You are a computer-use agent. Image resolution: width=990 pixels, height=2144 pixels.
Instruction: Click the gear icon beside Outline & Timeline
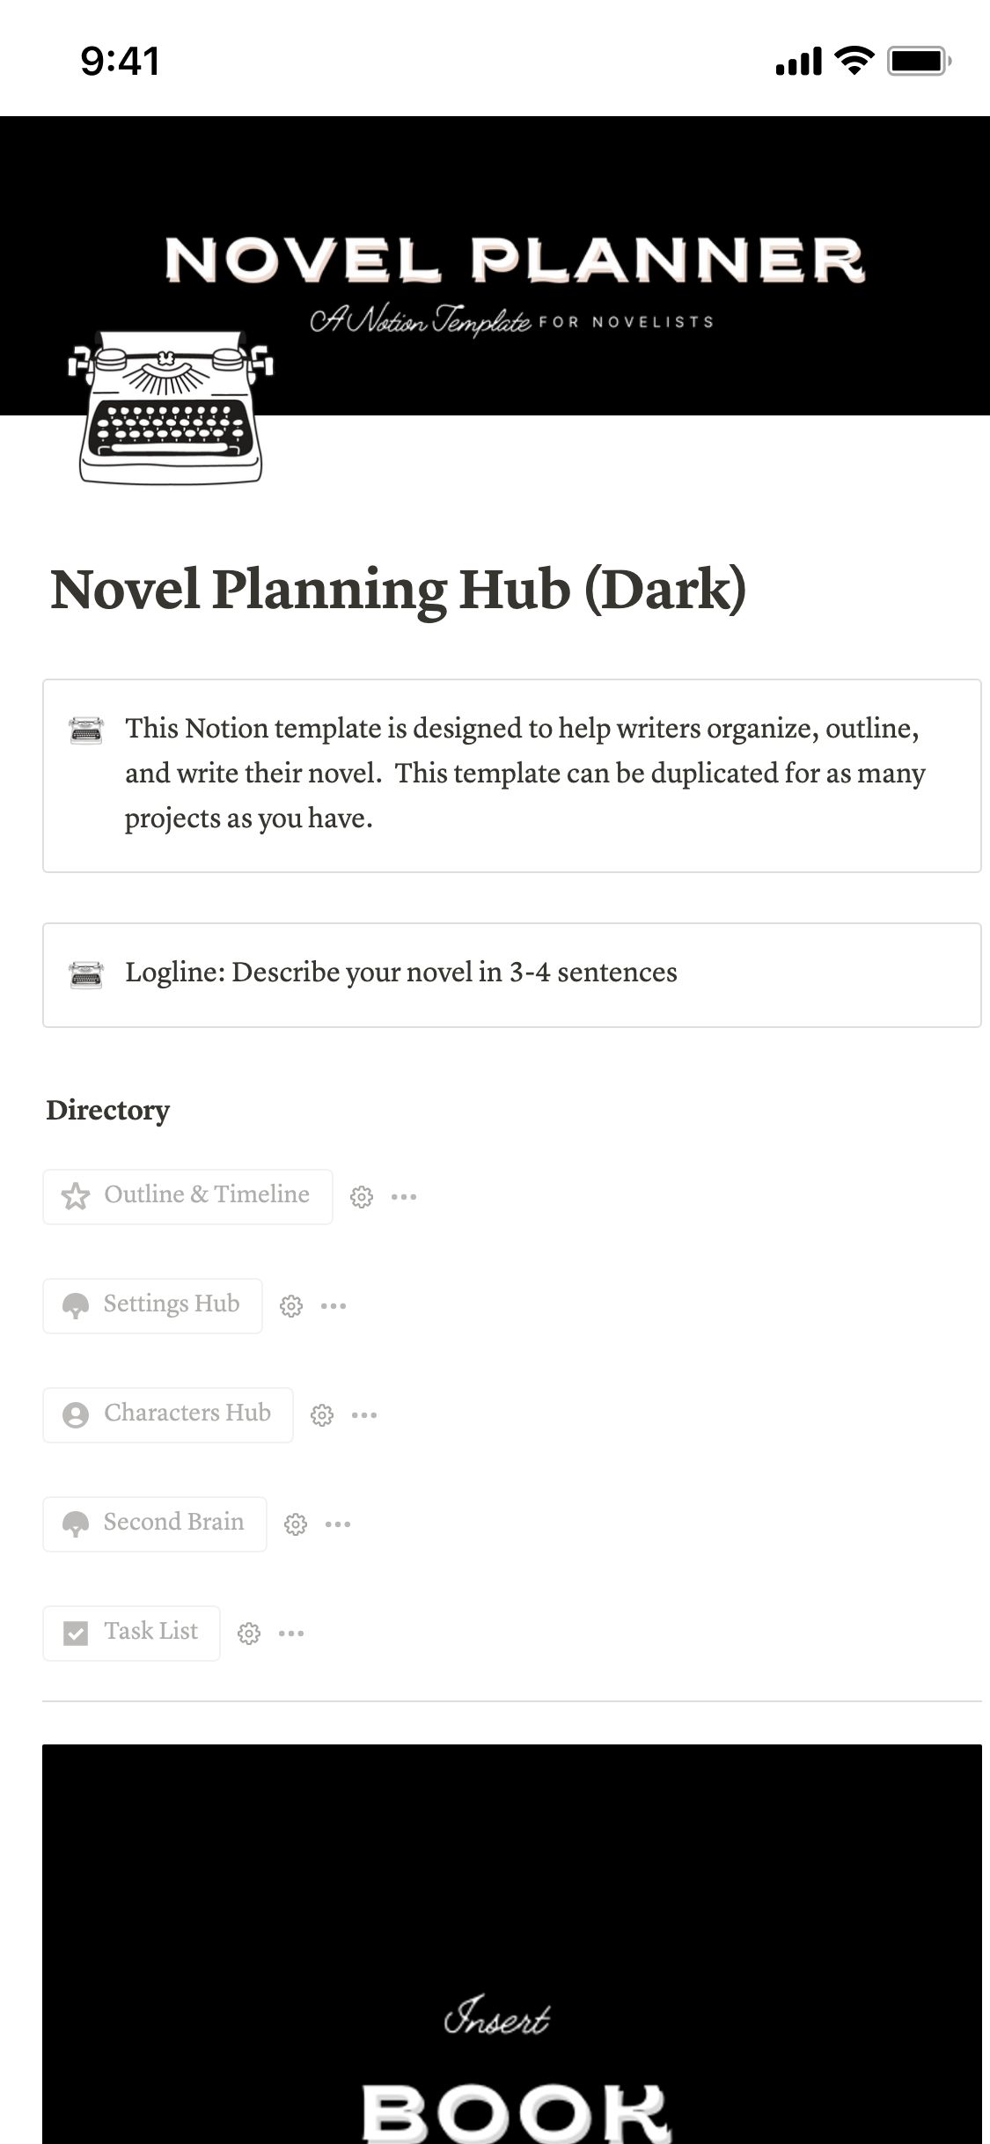click(362, 1197)
